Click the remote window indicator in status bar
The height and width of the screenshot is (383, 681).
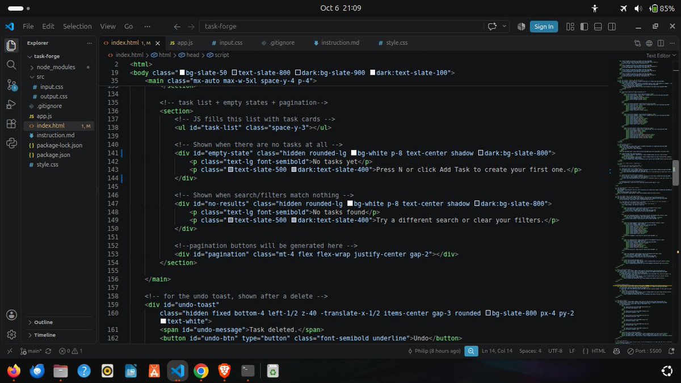[x=9, y=351]
